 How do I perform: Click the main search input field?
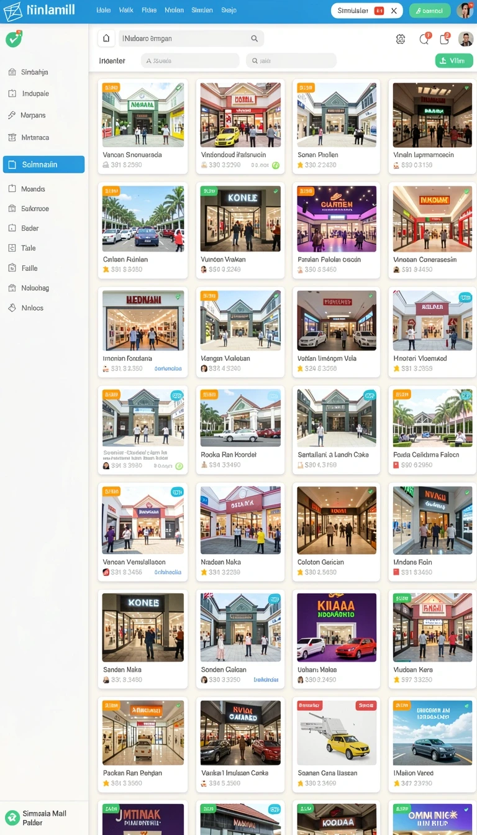tap(190, 39)
